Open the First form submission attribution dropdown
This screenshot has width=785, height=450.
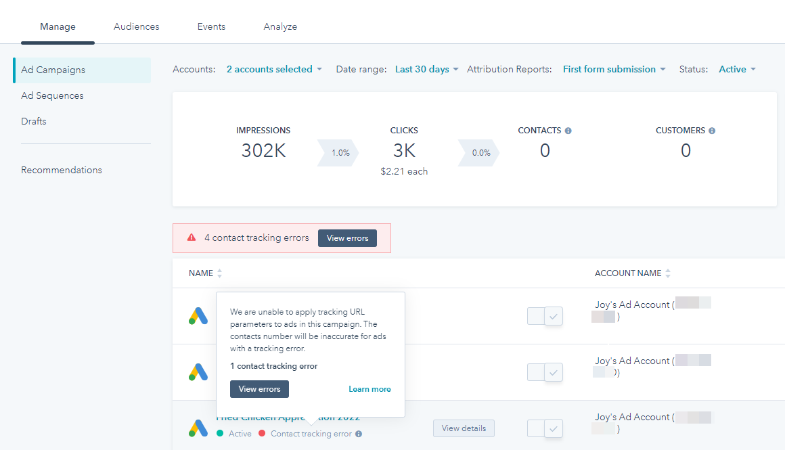pos(612,69)
